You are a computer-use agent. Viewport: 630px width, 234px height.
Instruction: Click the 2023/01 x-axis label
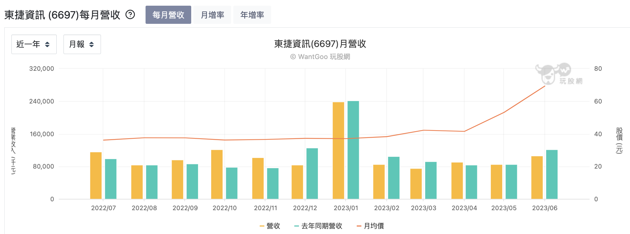[x=346, y=208]
